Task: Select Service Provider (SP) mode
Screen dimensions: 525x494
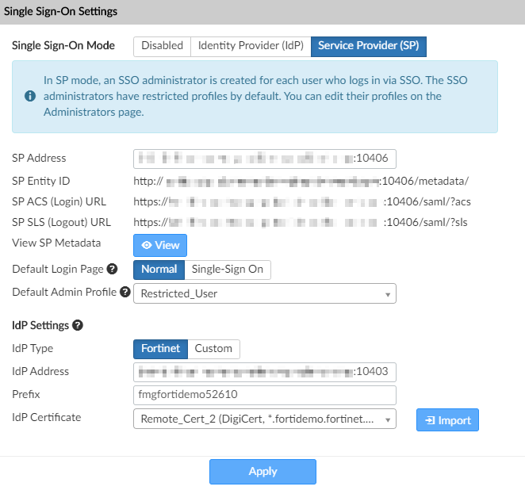Action: coord(369,46)
